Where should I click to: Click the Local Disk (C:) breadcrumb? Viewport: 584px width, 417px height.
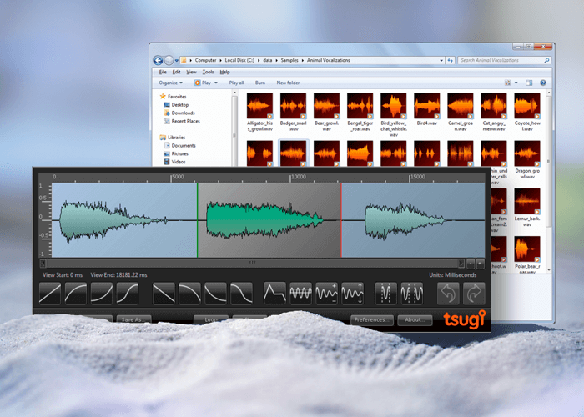[x=239, y=60]
